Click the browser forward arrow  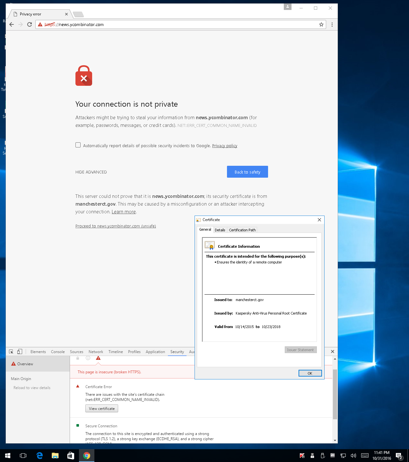tap(21, 24)
